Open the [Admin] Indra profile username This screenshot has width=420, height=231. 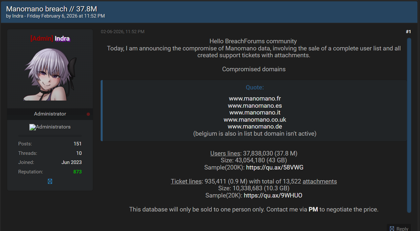(50, 39)
